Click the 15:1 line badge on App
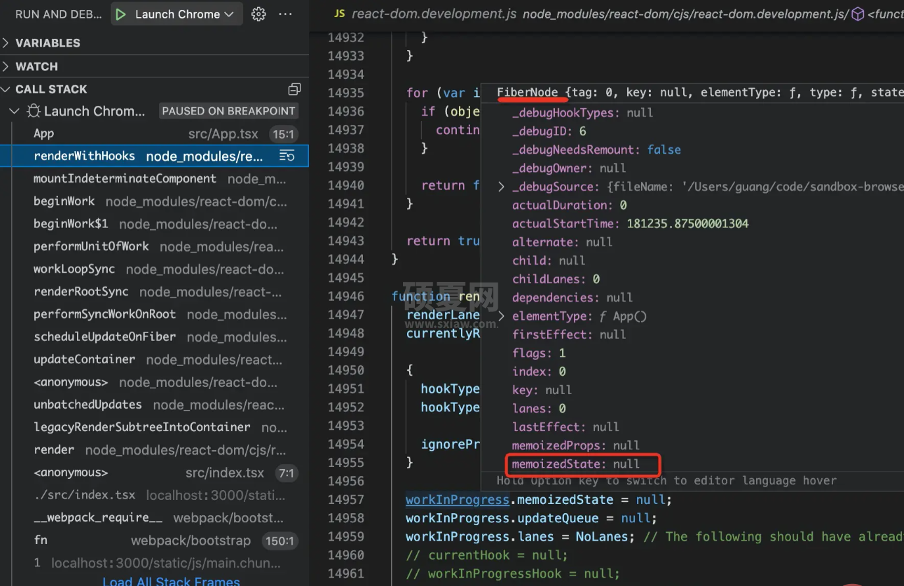The width and height of the screenshot is (904, 586). point(283,134)
